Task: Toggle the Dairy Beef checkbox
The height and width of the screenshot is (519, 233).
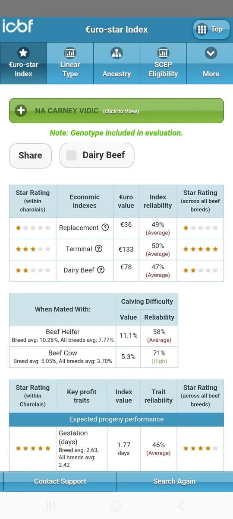Action: click(x=71, y=155)
